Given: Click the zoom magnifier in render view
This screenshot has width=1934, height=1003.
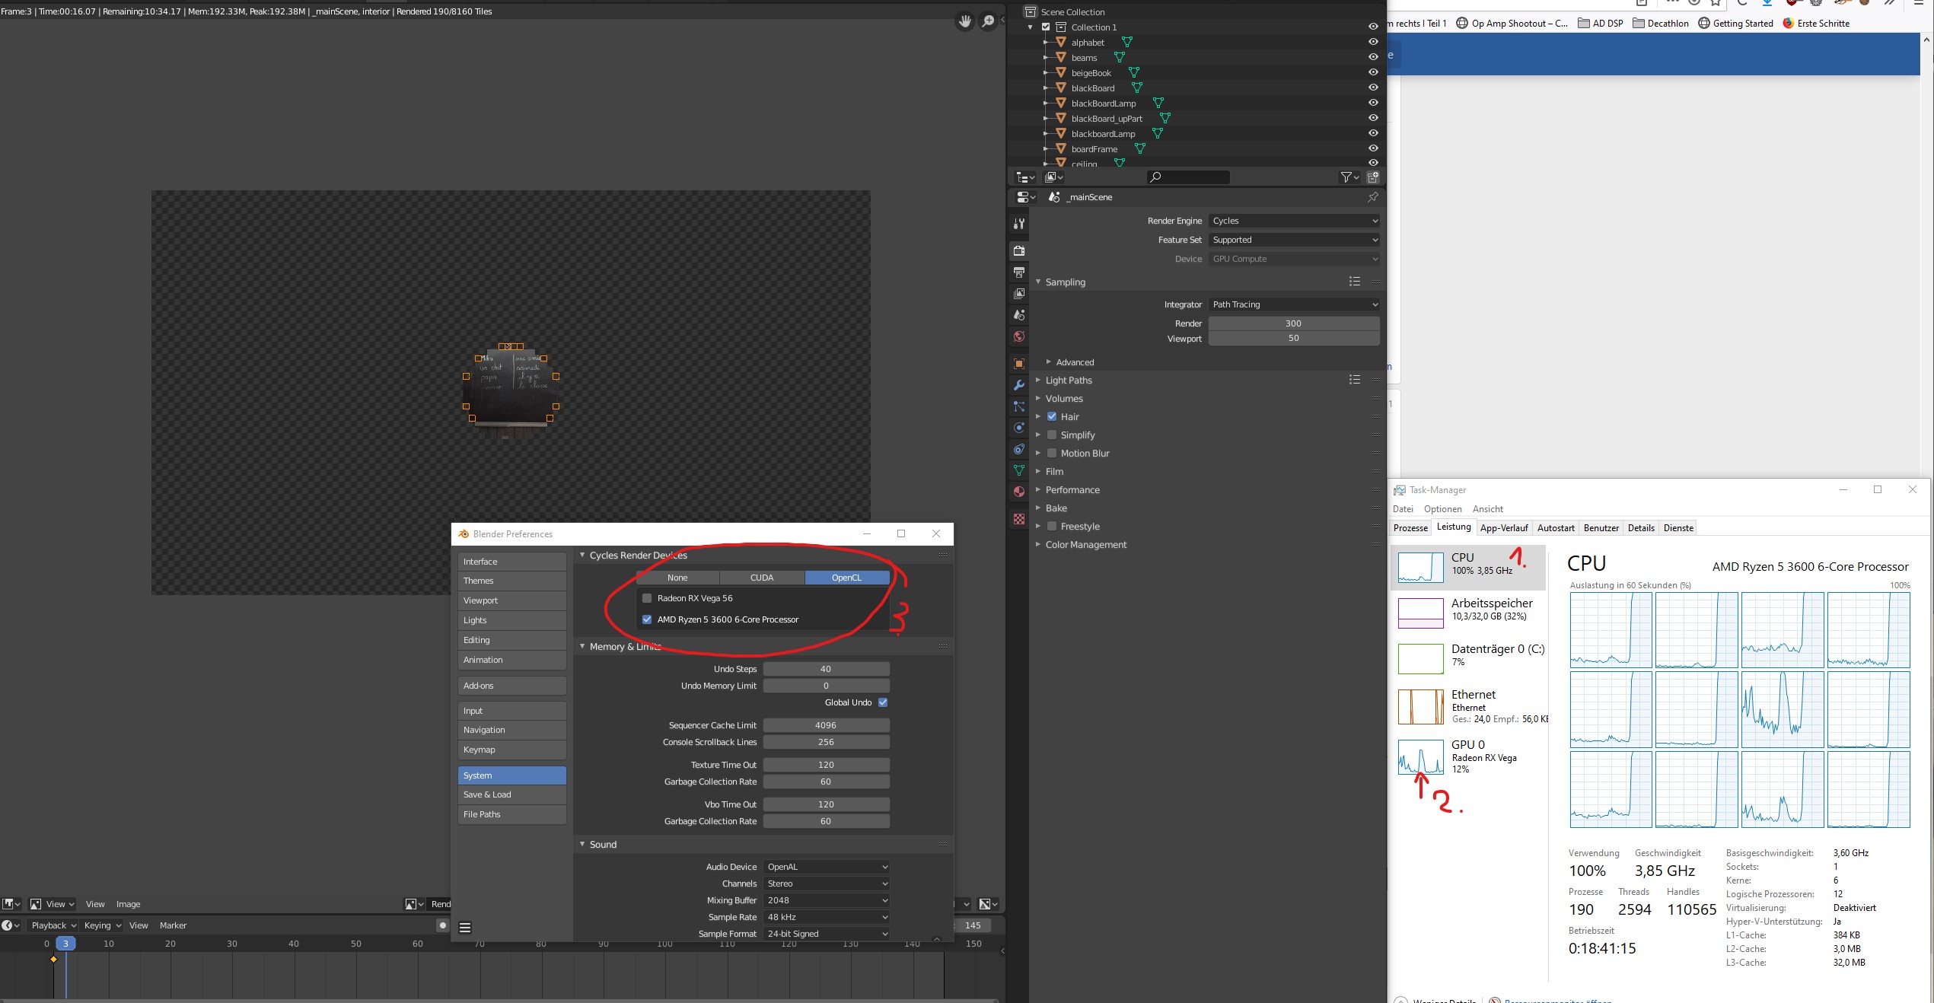Looking at the screenshot, I should (x=988, y=21).
